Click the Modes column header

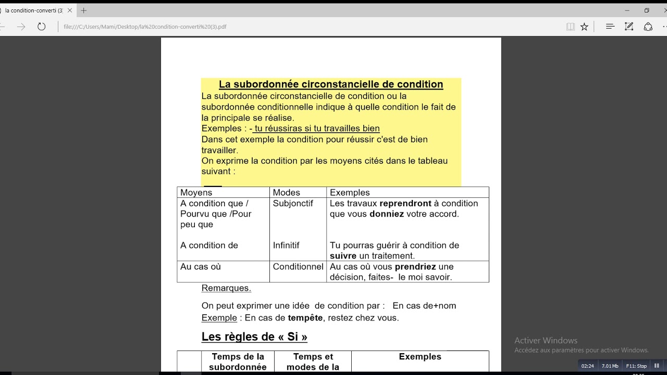click(286, 193)
